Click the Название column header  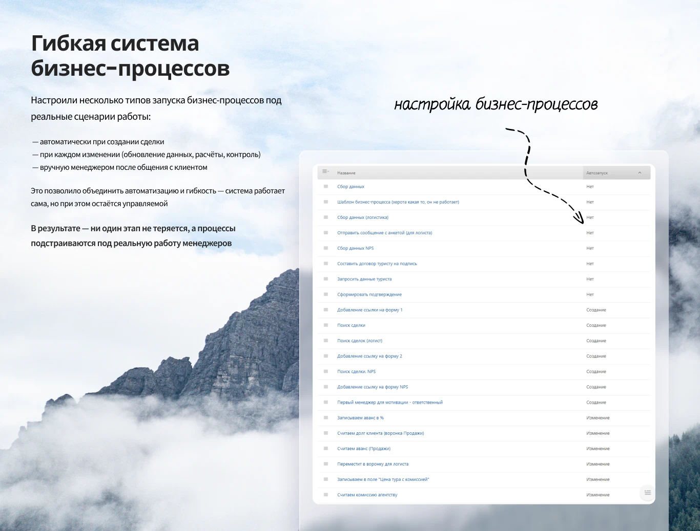346,173
